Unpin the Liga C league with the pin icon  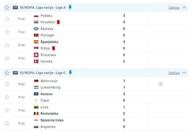pos(70,72)
